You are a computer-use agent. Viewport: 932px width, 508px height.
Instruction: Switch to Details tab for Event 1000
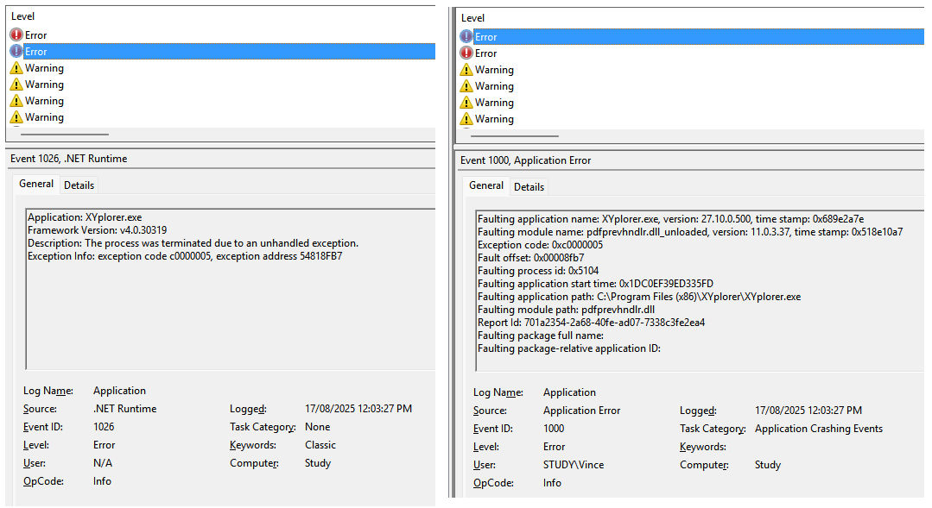[x=529, y=187]
